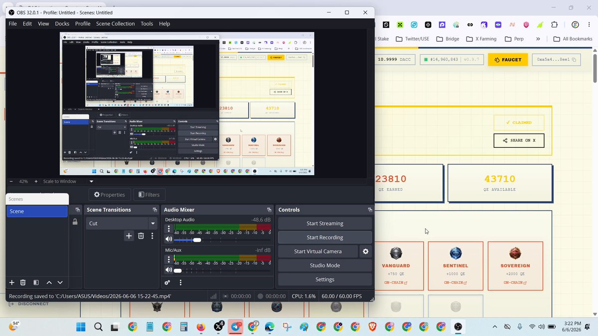Screen dimensions: 598x336
Task: Adjust Desktop Audio volume slider
Action: click(197, 240)
